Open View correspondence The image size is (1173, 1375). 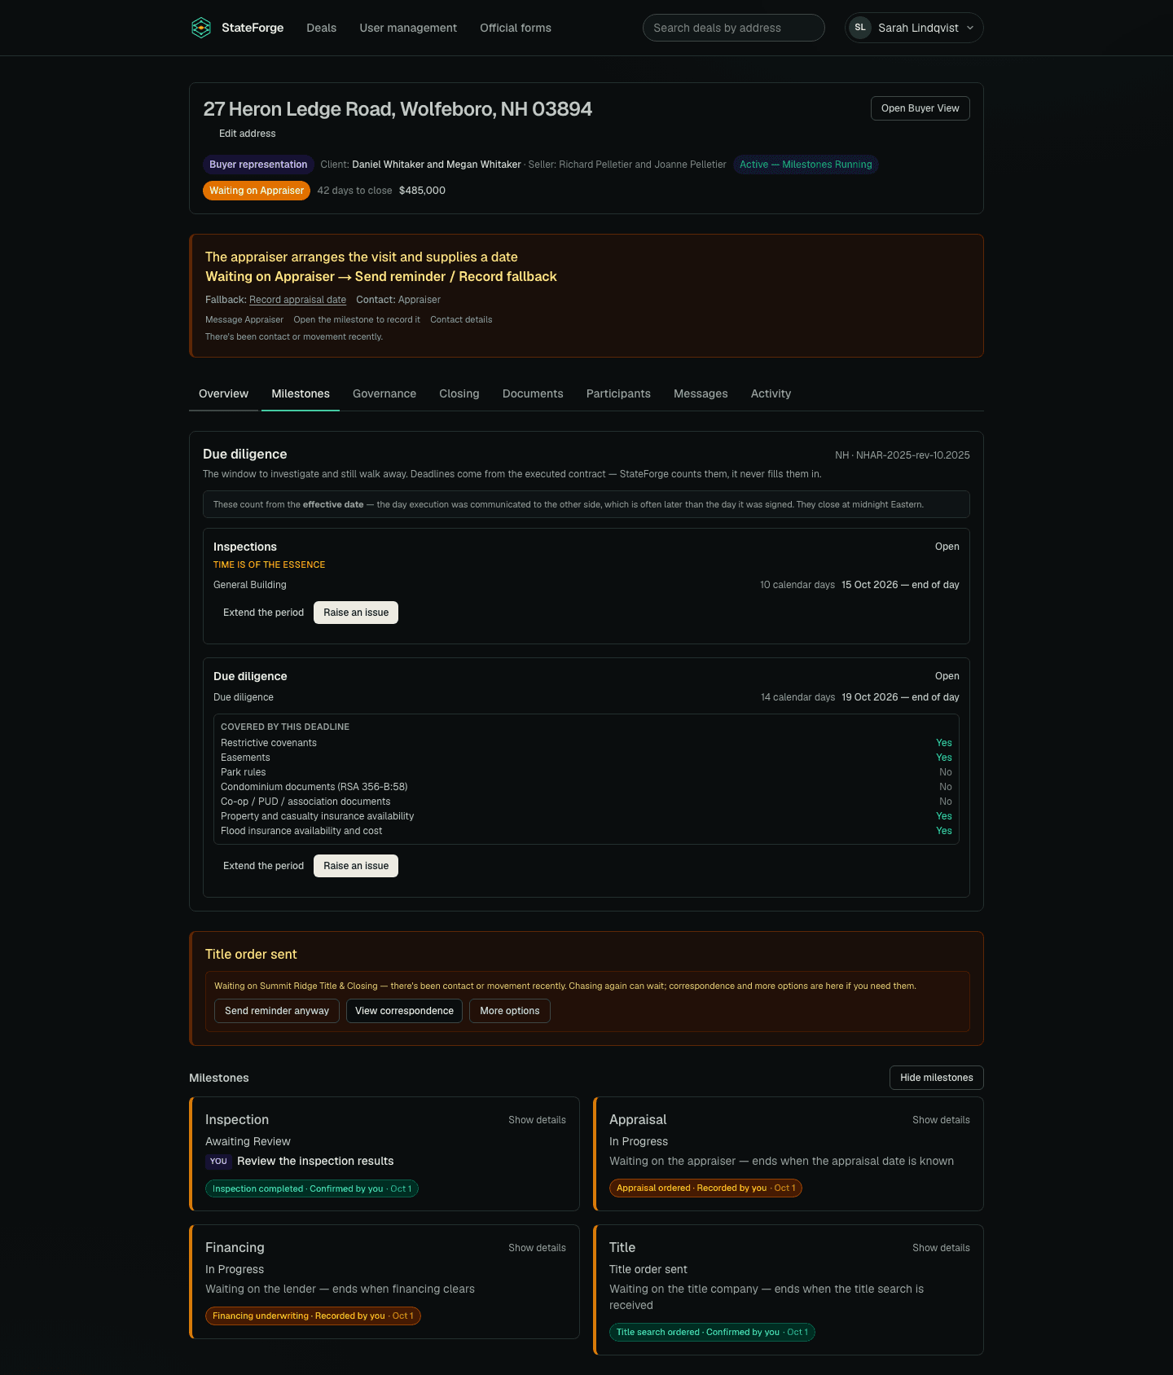click(x=404, y=1011)
